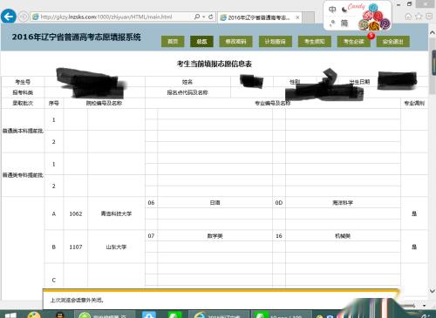This screenshot has height=318, width=436.
Task: Refresh the page using the reload icon
Action: coord(211,17)
